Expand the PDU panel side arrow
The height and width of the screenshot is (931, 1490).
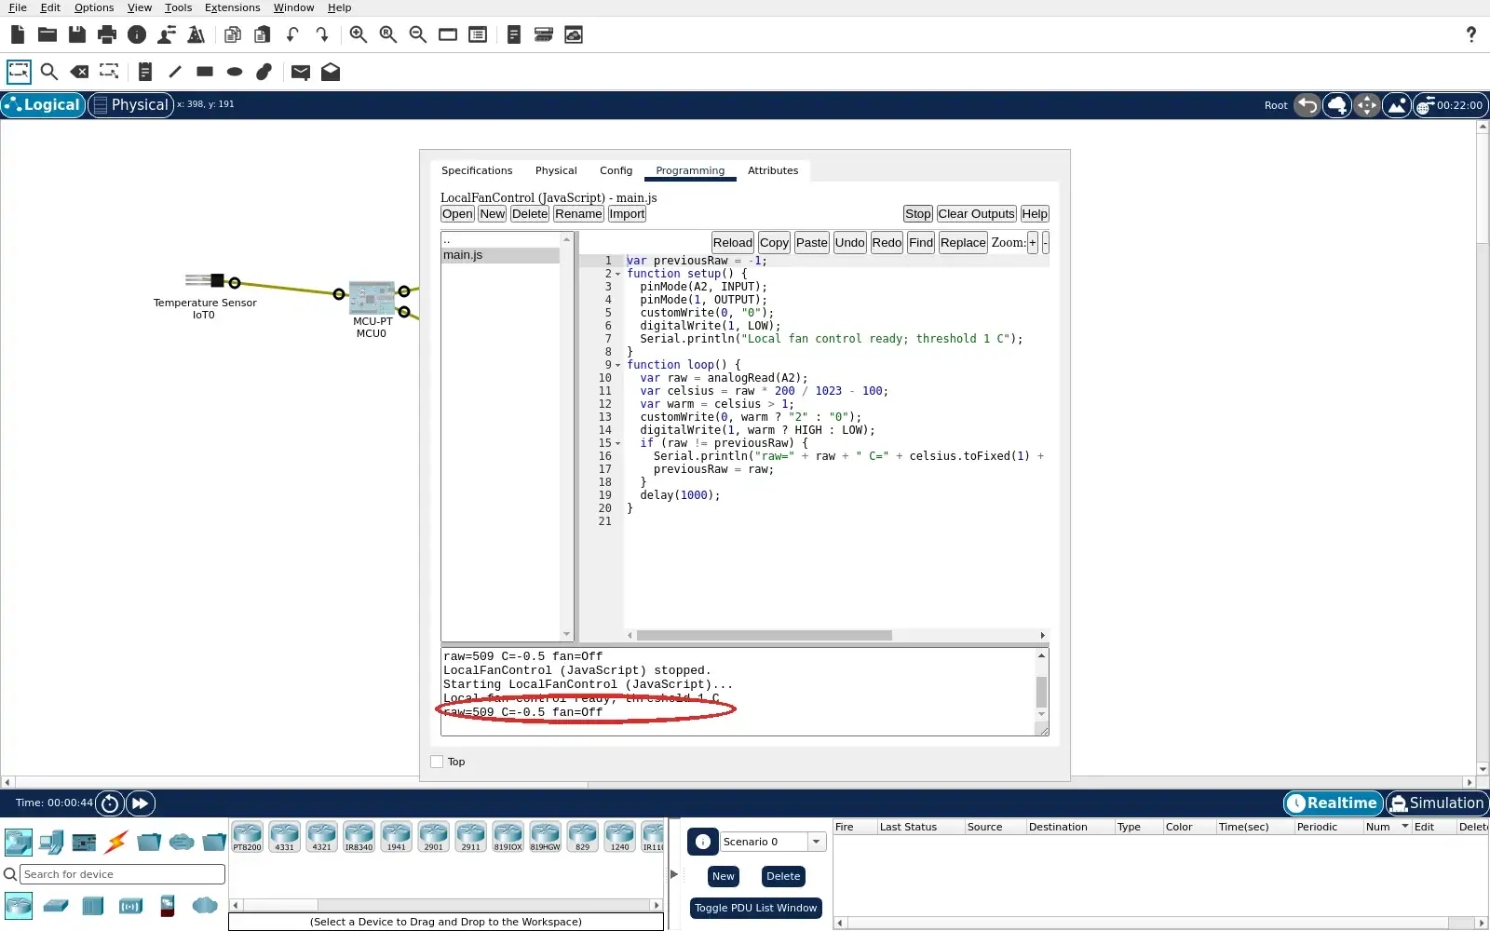pyautogui.click(x=674, y=874)
